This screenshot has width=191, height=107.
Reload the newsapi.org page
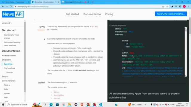[11, 7]
